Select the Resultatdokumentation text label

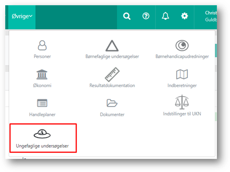point(112,85)
